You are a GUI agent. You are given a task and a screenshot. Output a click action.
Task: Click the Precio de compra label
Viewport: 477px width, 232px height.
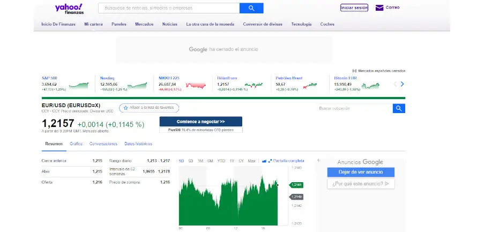click(124, 182)
